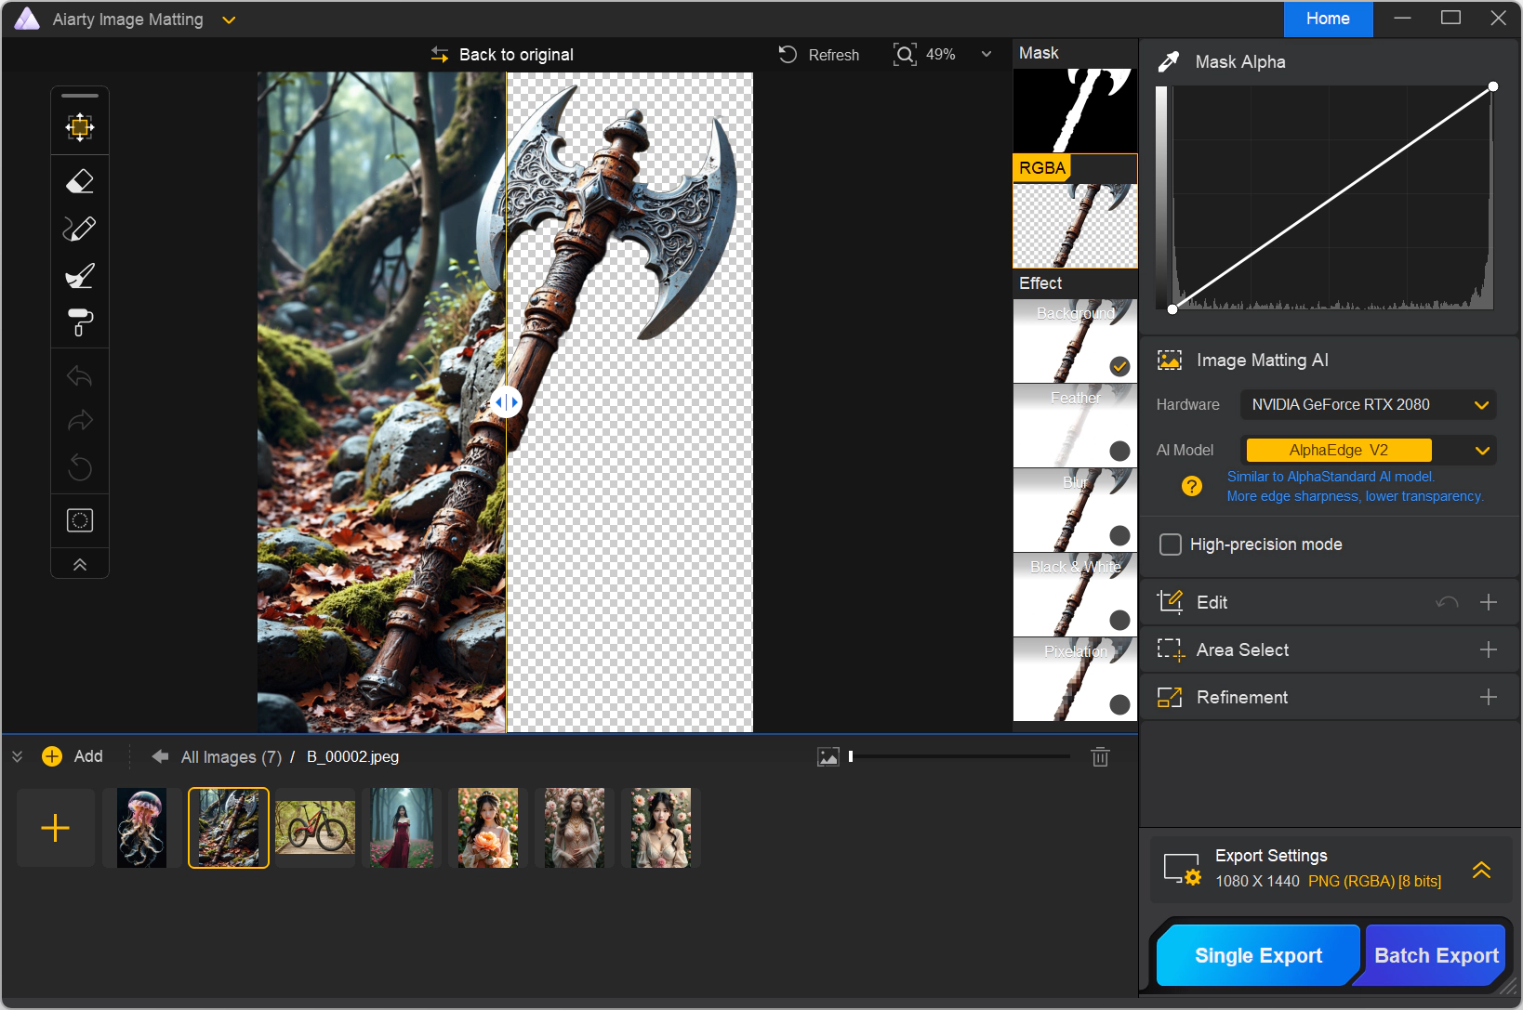Open the Hardware dropdown

click(x=1368, y=405)
